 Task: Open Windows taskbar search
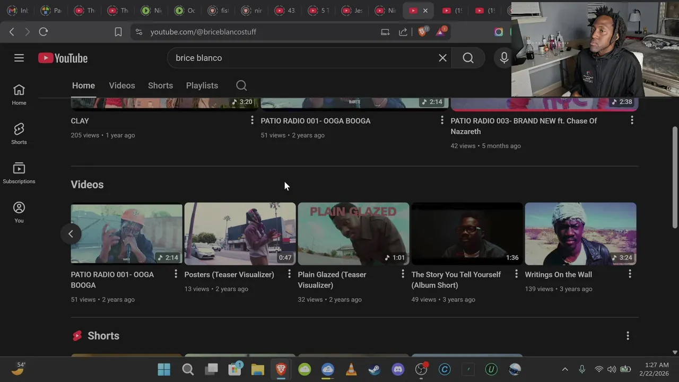pos(188,369)
